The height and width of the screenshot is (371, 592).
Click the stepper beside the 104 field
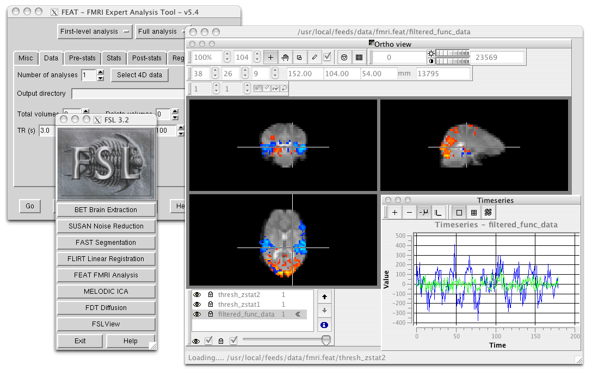click(257, 57)
